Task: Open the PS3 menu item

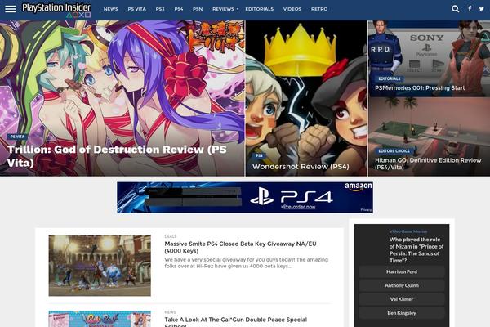Action: pos(160,9)
